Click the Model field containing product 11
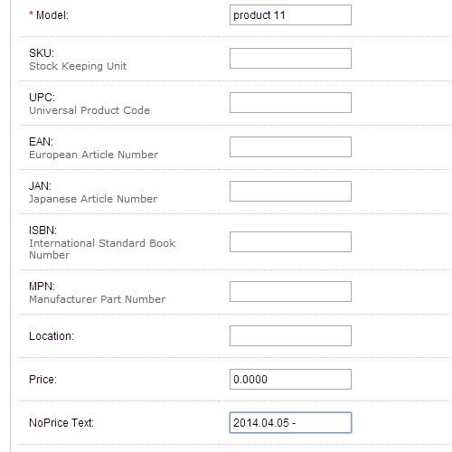 coord(290,14)
